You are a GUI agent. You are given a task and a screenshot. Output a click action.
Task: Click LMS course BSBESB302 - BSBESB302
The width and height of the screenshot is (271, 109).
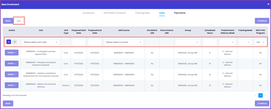point(124,64)
